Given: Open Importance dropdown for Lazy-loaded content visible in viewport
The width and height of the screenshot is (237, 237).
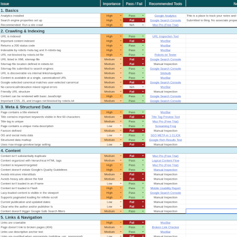Looking at the screenshot, I should [x=121, y=192].
